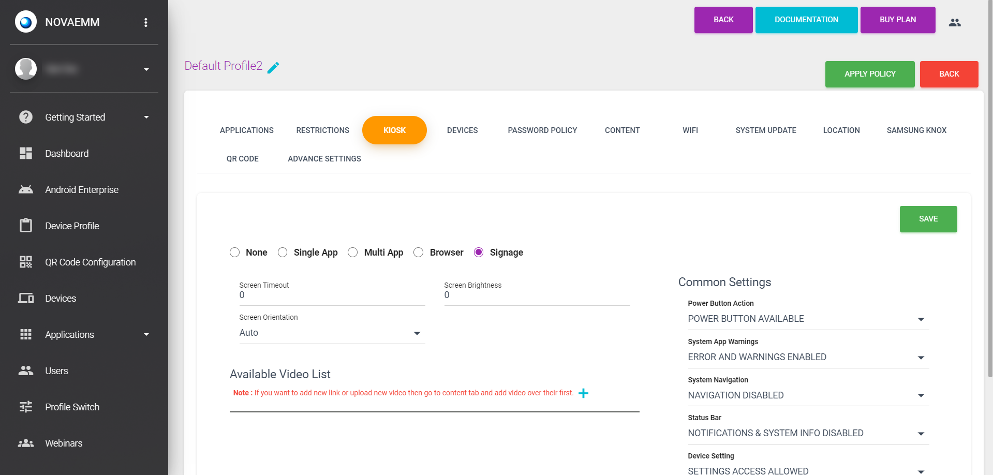The width and height of the screenshot is (993, 475).
Task: Open the System App Warnings dropdown
Action: [x=808, y=357]
